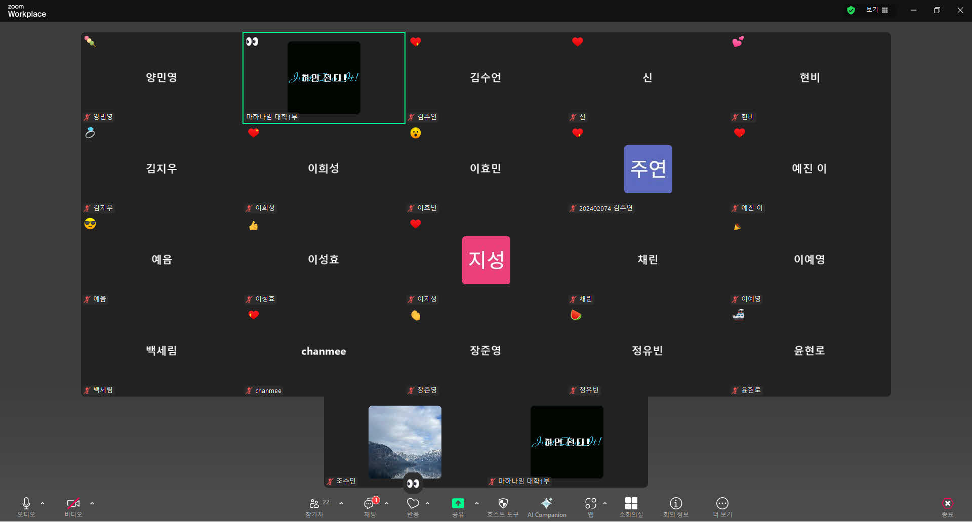Click the pink hearts emoji on 현비 tile
The height and width of the screenshot is (522, 972).
click(x=738, y=41)
